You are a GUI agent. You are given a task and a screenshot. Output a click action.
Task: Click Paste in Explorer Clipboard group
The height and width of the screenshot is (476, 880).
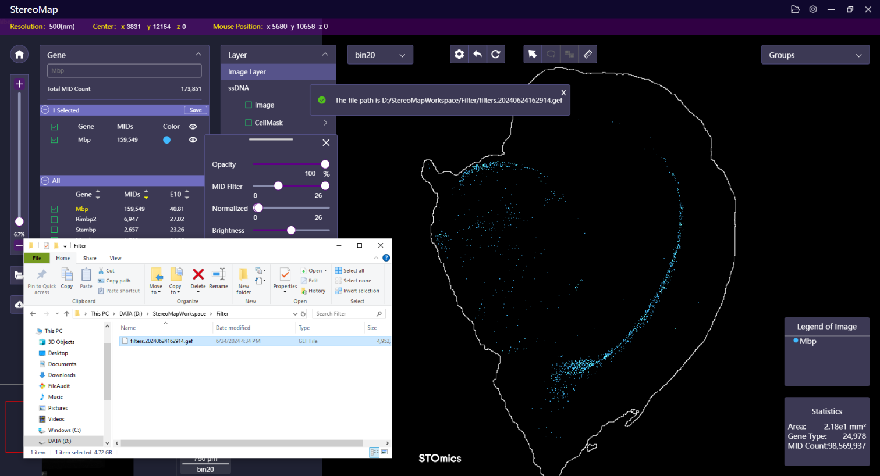coord(86,278)
